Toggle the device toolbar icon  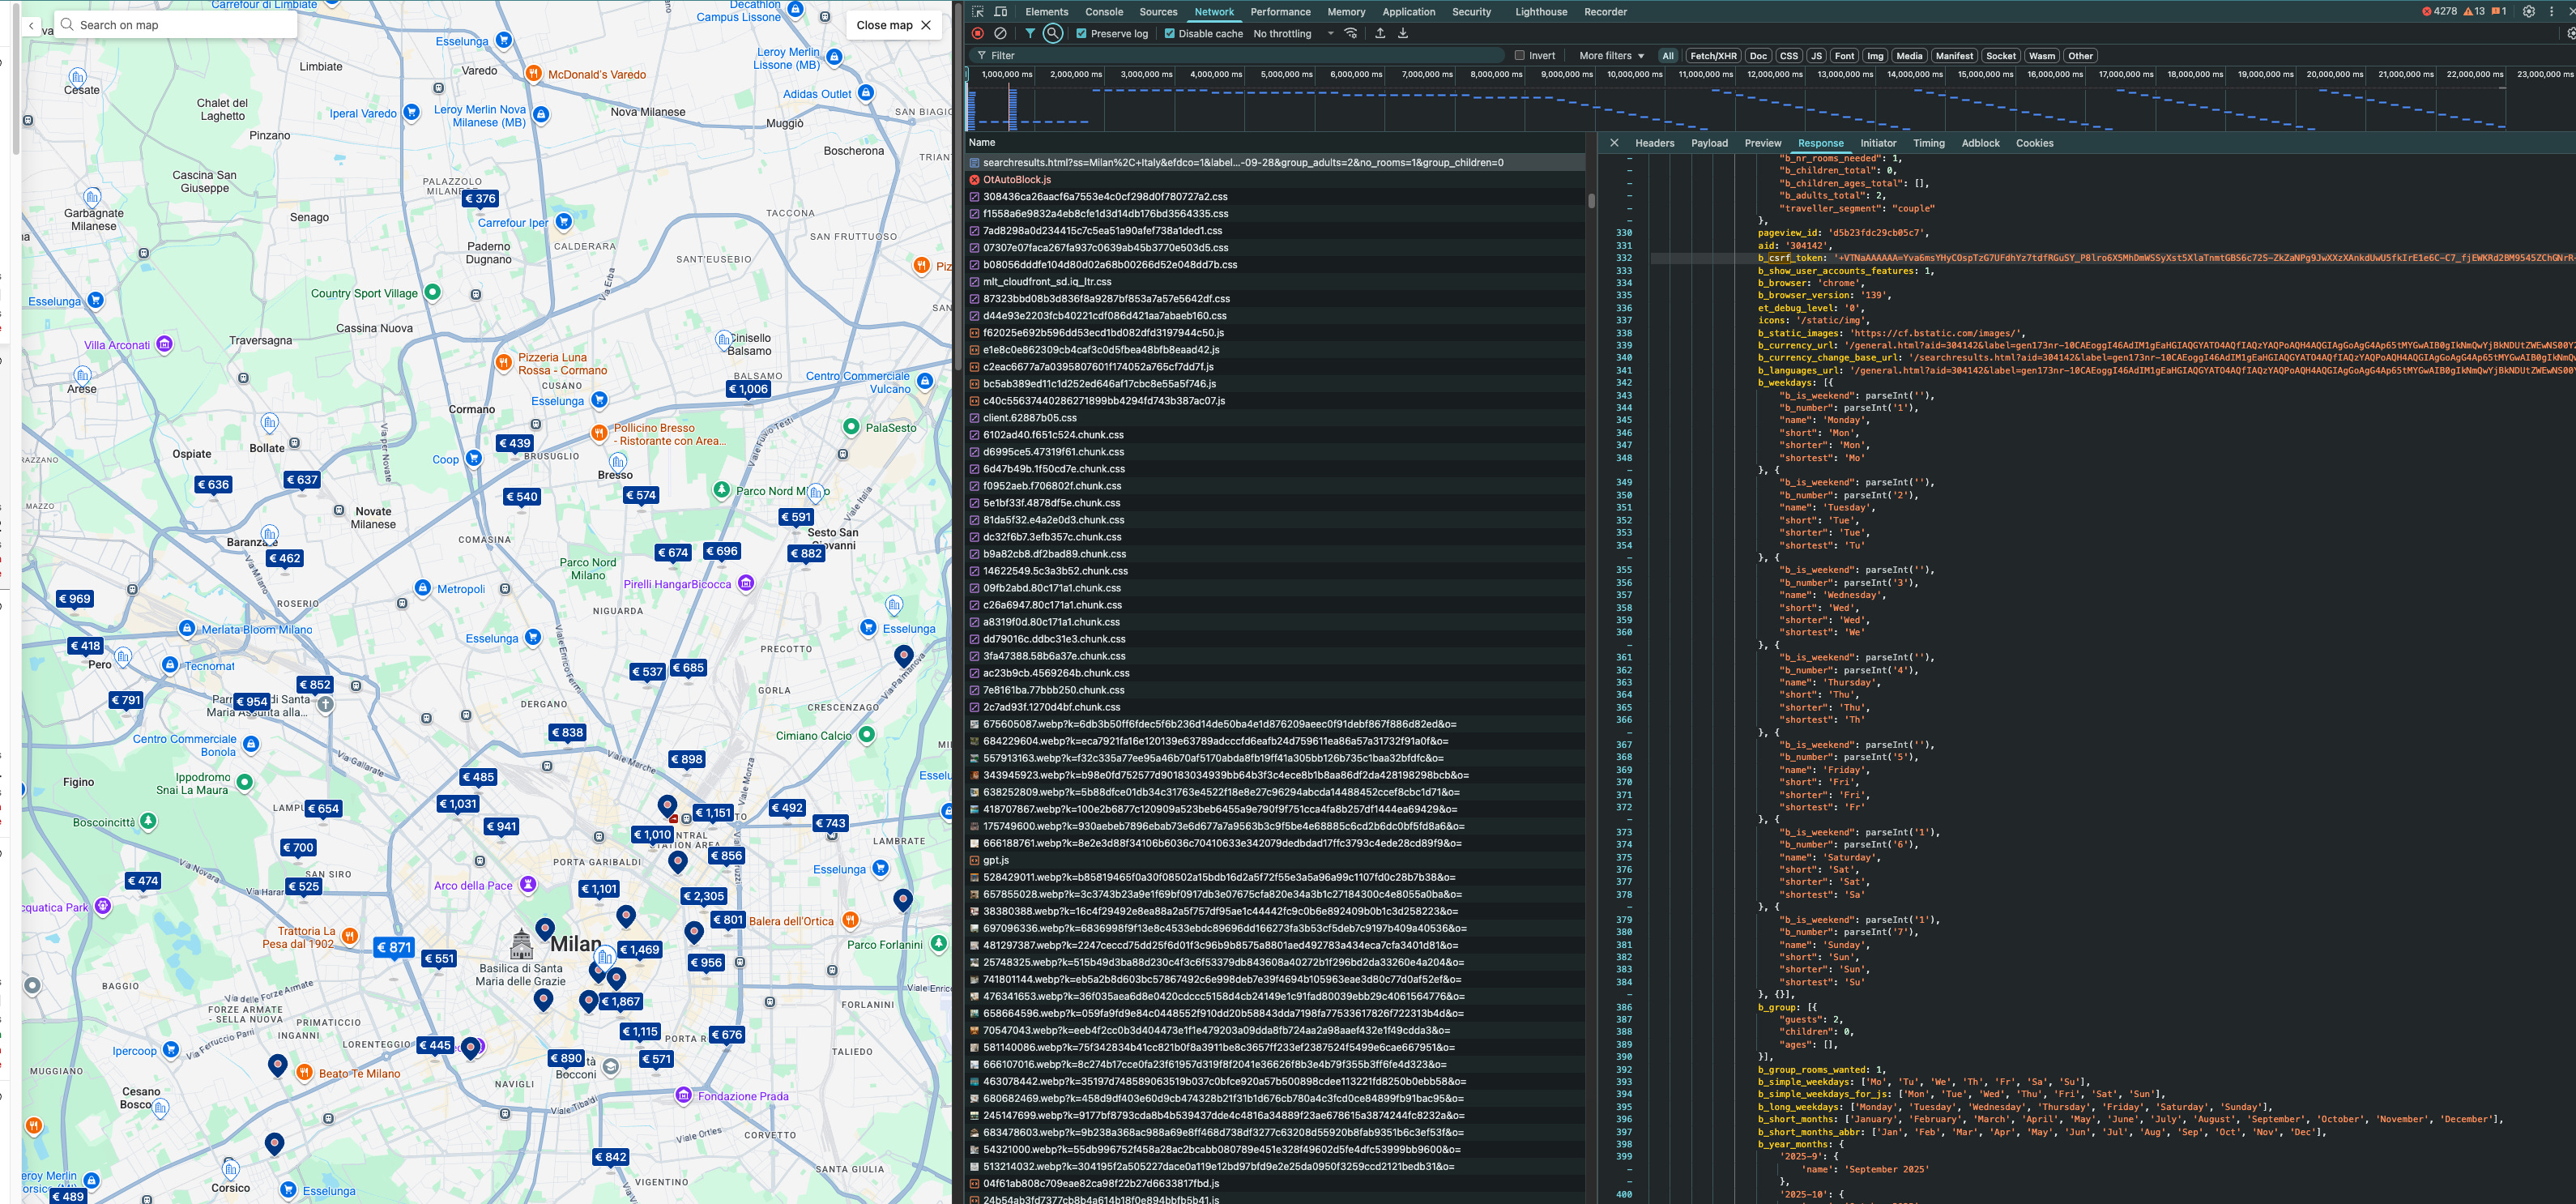[x=1000, y=12]
